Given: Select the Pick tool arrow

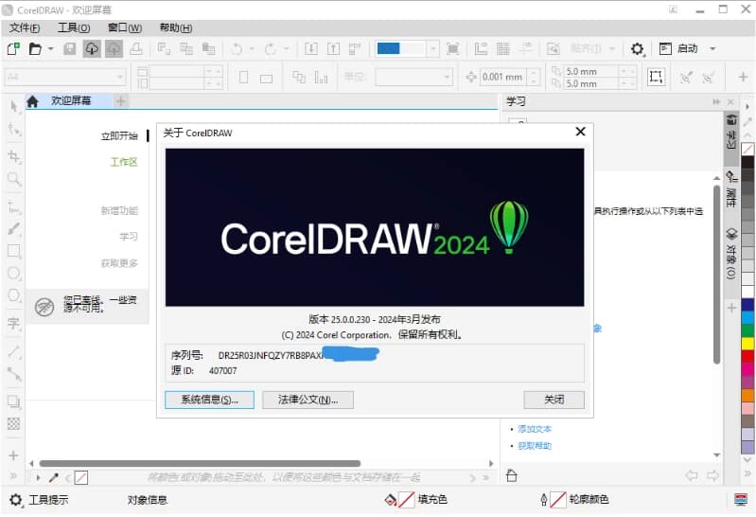Looking at the screenshot, I should (x=14, y=106).
